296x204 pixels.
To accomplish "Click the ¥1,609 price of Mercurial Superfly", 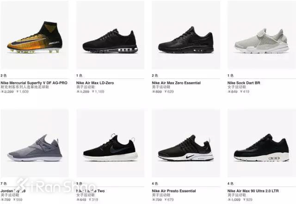I will (x=23, y=92).
